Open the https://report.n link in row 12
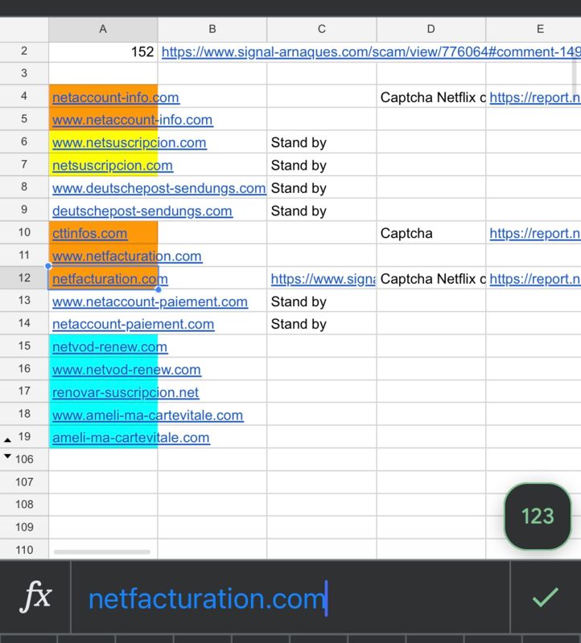 [x=535, y=279]
